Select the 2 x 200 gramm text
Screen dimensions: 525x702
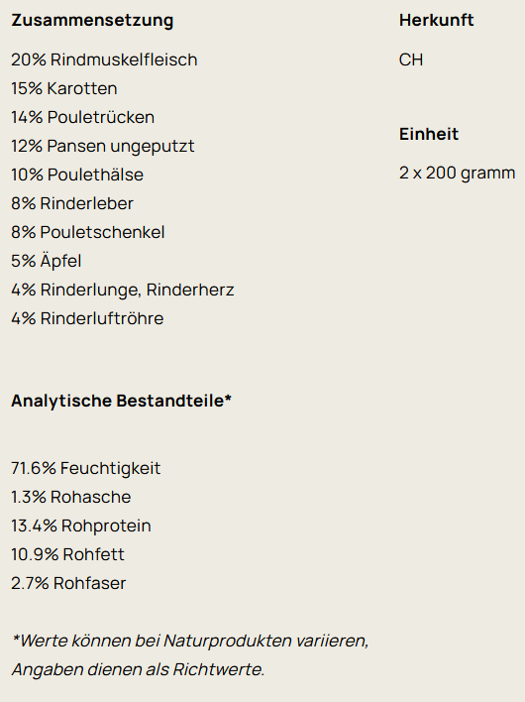click(457, 174)
